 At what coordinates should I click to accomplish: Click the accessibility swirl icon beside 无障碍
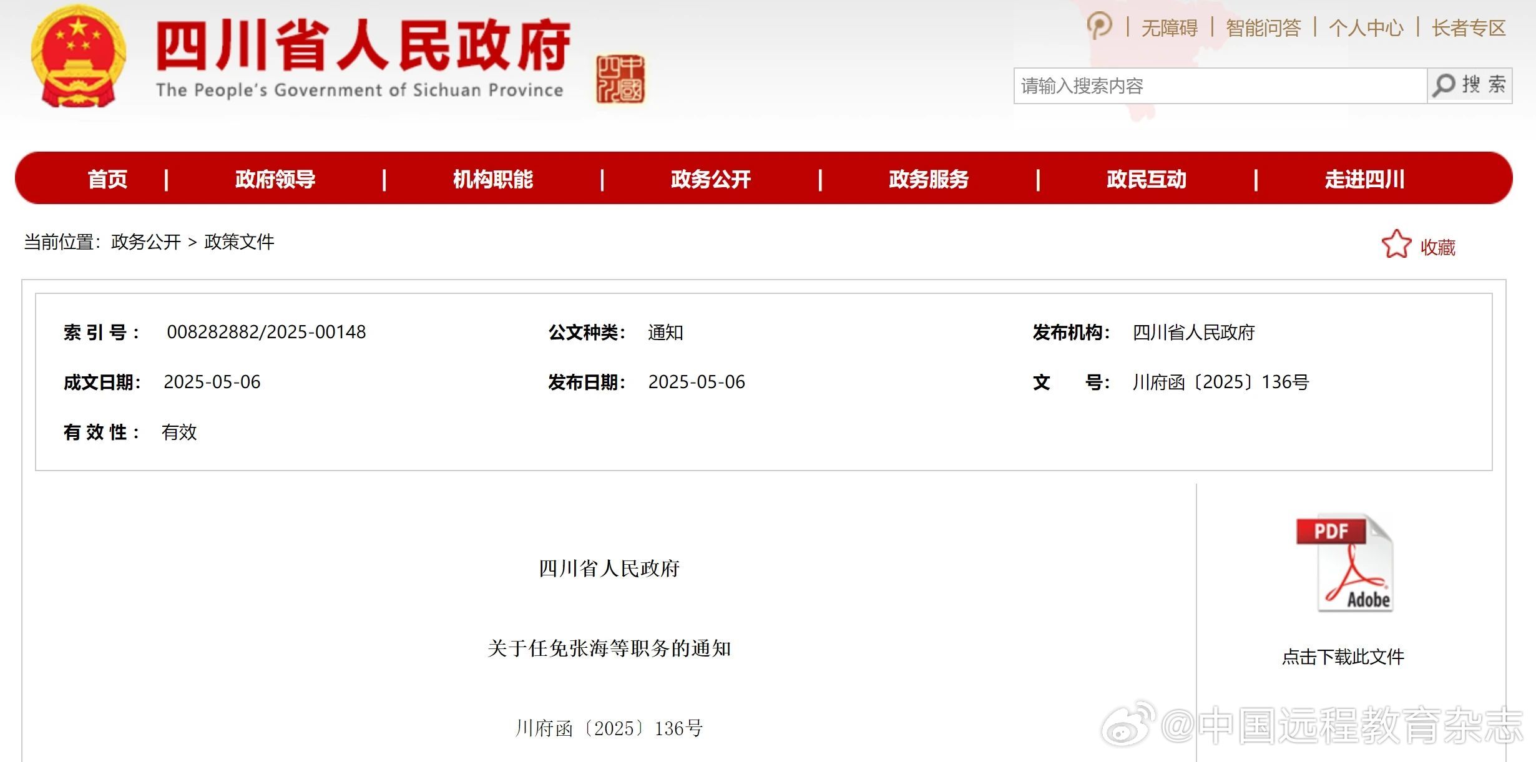[x=1099, y=26]
